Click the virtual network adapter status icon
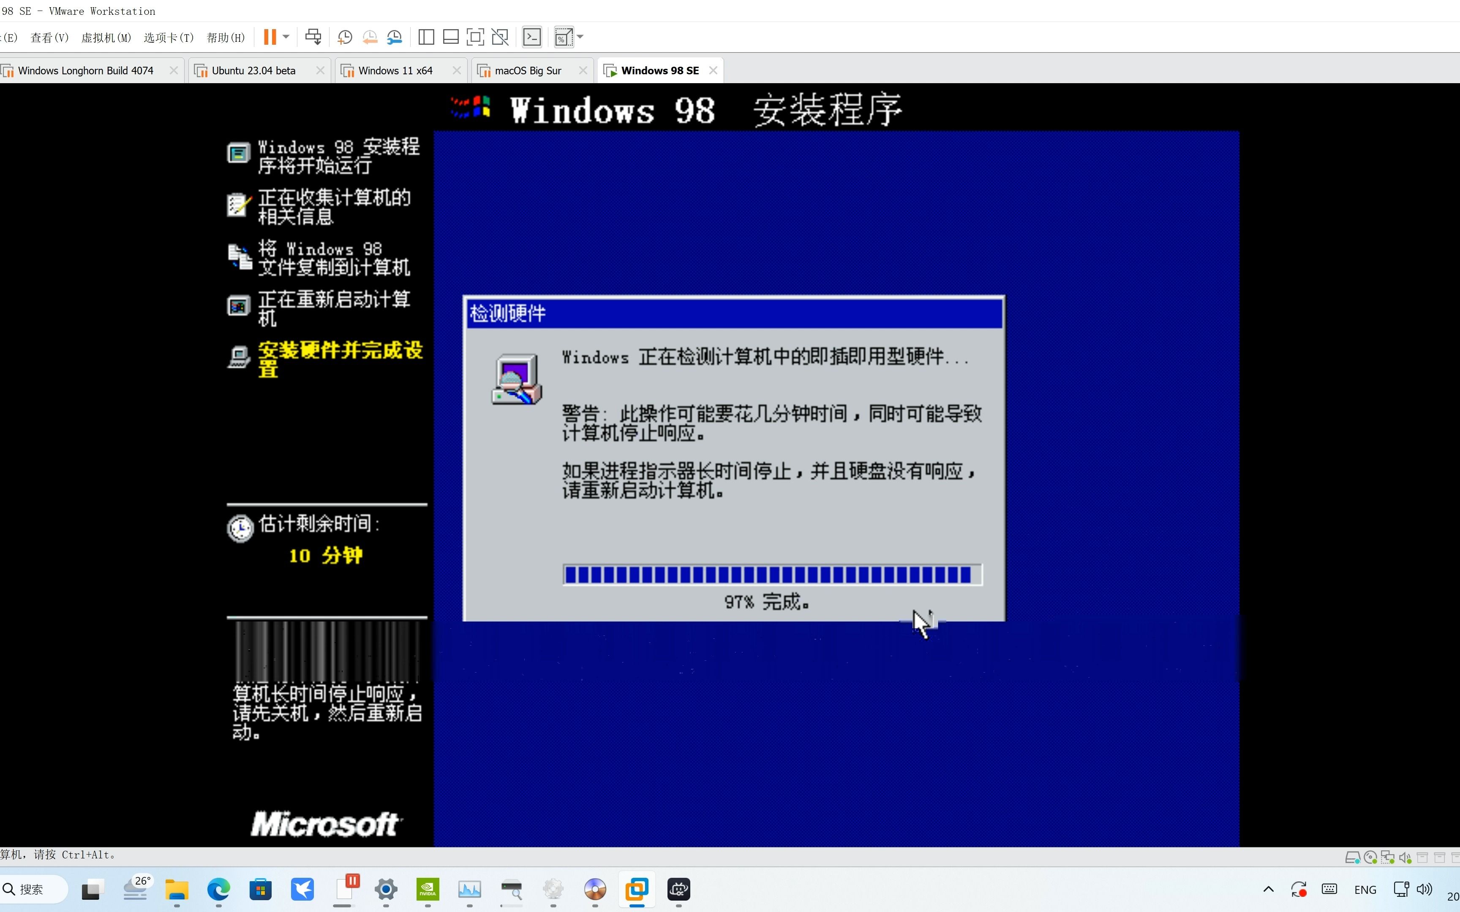This screenshot has width=1460, height=912. 1388,858
